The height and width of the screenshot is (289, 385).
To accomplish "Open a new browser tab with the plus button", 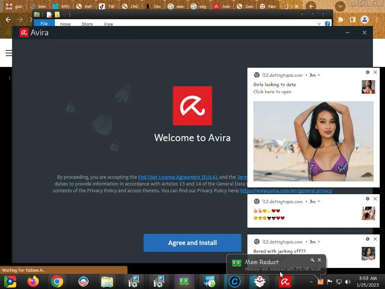I will tap(311, 6).
